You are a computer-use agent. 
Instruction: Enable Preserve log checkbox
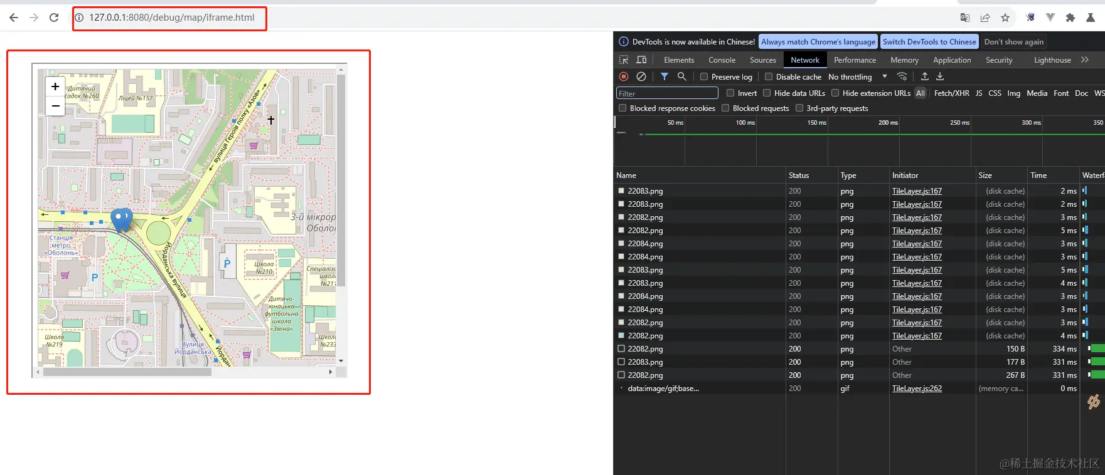tap(704, 76)
